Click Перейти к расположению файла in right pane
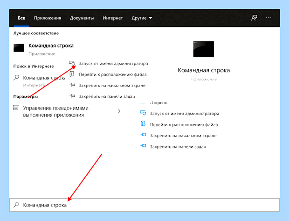 (184, 125)
